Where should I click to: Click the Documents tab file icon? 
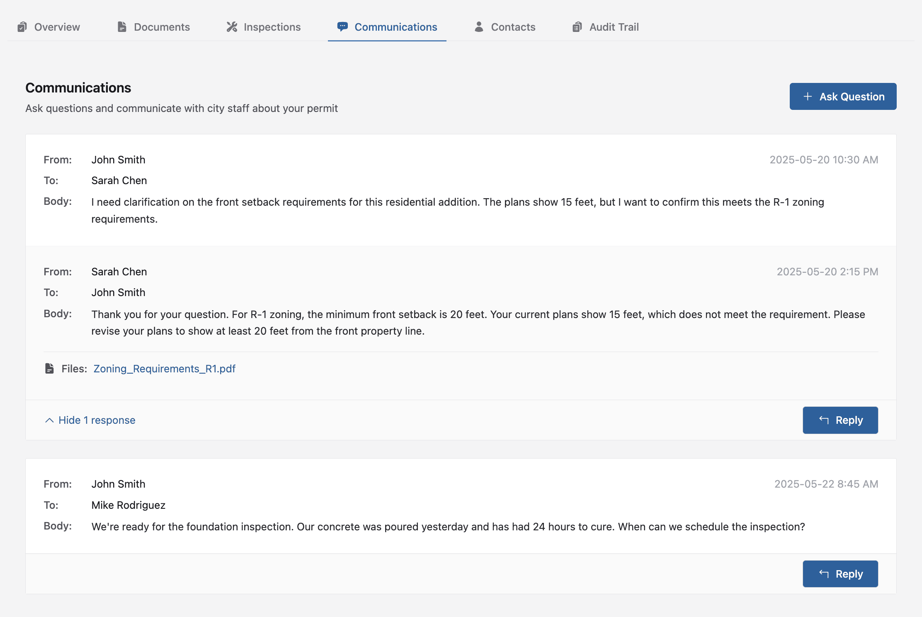point(122,27)
